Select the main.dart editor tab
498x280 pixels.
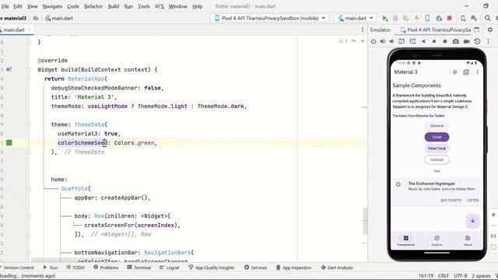(14, 30)
